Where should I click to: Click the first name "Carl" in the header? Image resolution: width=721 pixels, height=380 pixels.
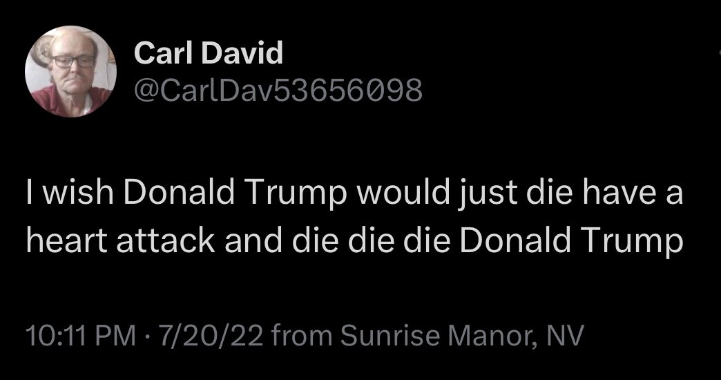[160, 53]
